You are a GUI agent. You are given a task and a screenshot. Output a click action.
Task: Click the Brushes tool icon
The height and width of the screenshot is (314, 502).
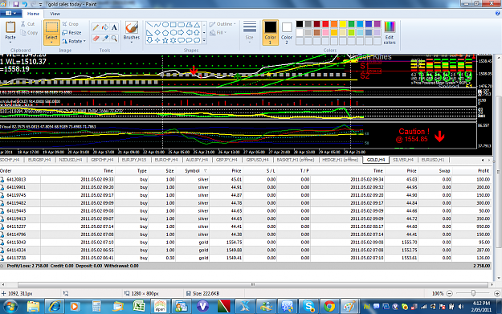[131, 27]
